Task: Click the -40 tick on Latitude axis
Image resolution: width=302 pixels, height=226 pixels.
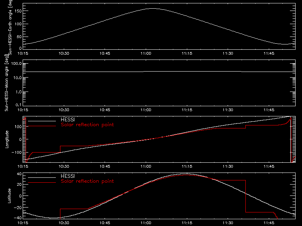Action: coord(18,218)
